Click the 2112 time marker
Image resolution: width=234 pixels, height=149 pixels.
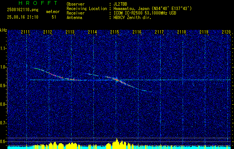pos(48,32)
